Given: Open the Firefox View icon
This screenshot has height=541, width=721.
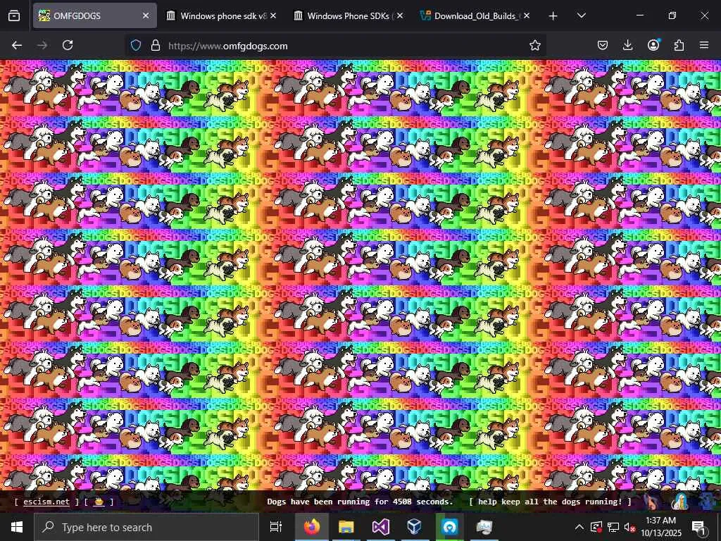Looking at the screenshot, I should 14,15.
